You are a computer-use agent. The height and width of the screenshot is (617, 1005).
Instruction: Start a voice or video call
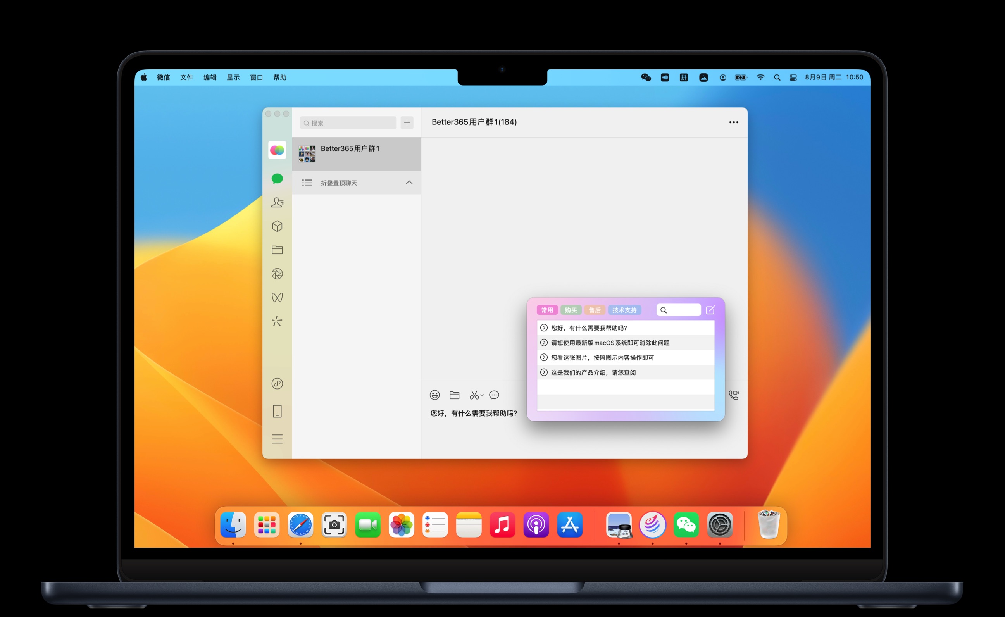(x=734, y=395)
